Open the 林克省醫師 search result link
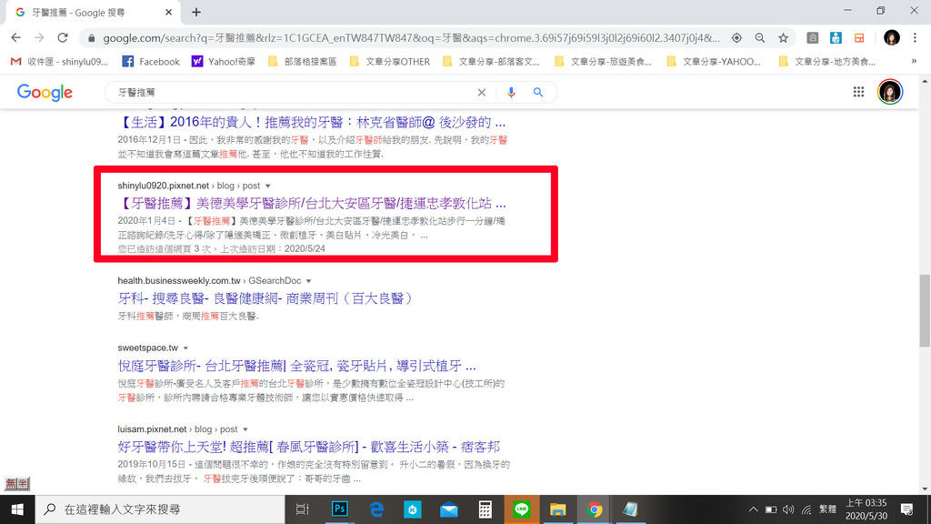 312,123
